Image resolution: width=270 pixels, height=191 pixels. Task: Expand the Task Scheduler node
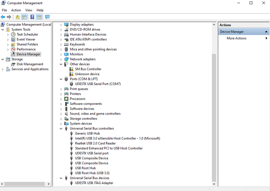(8, 35)
